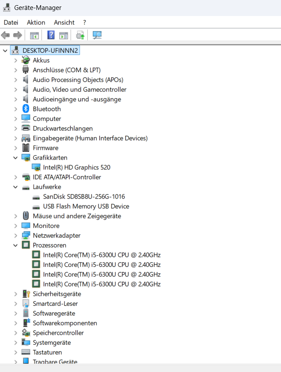
Task: Select the Systemgeräte label
Action: pyautogui.click(x=52, y=342)
